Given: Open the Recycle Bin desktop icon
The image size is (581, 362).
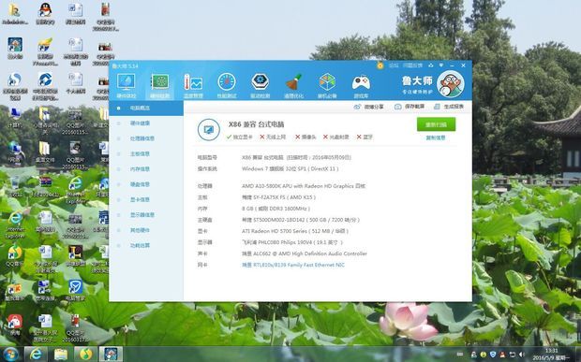Looking at the screenshot, I should click(15, 186).
